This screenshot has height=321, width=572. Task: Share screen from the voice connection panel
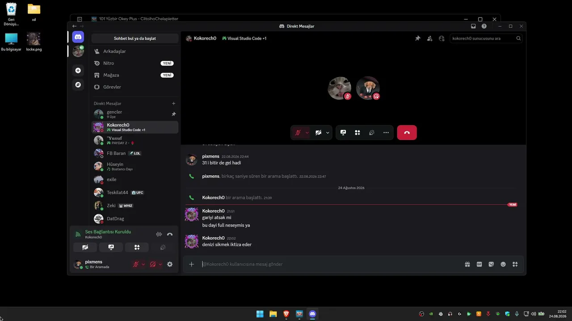(111, 247)
